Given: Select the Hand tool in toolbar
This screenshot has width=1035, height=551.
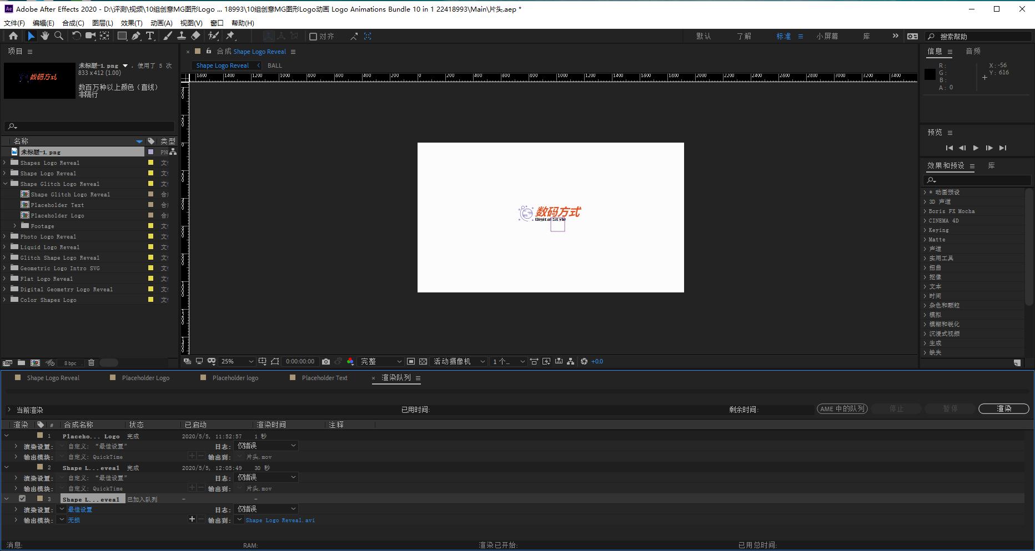Looking at the screenshot, I should 44,36.
